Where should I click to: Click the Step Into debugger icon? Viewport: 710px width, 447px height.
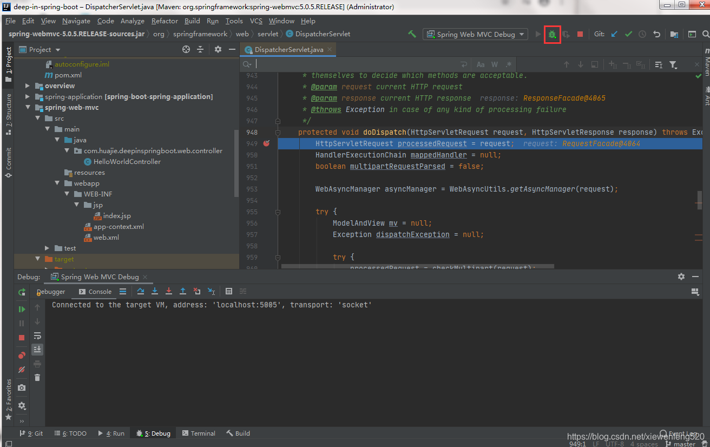155,291
